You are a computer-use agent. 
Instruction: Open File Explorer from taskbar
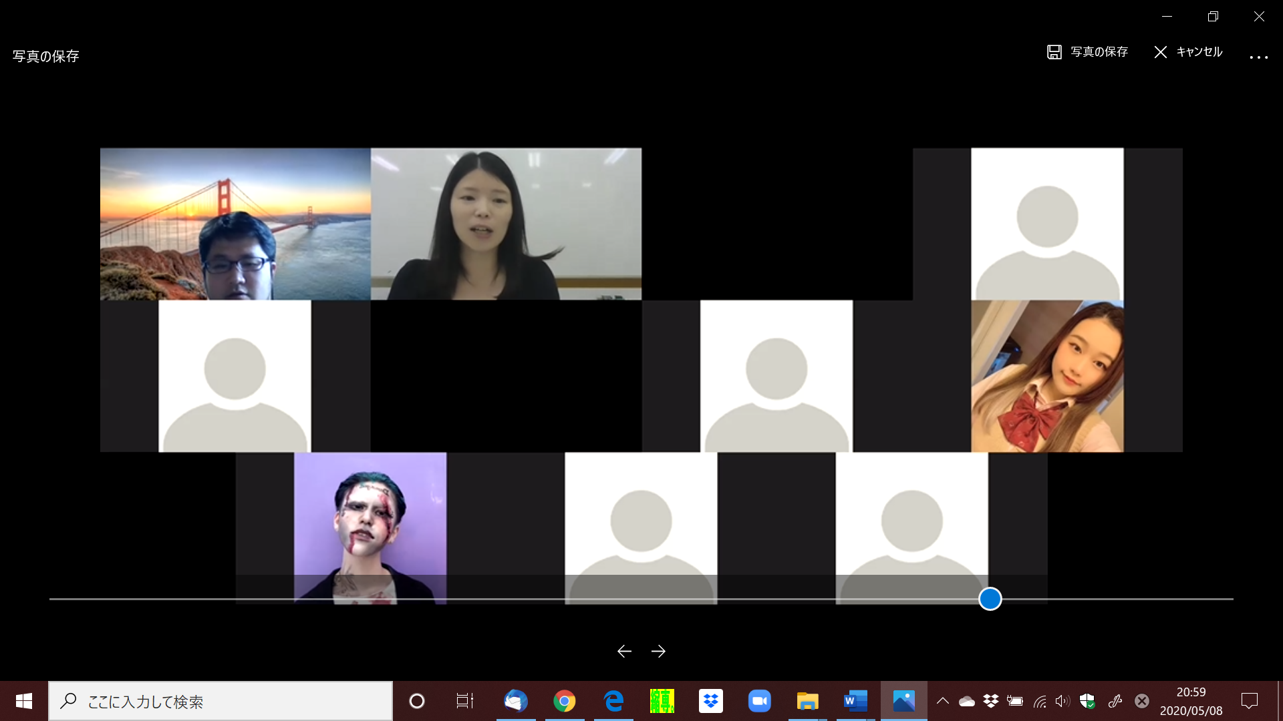[808, 701]
